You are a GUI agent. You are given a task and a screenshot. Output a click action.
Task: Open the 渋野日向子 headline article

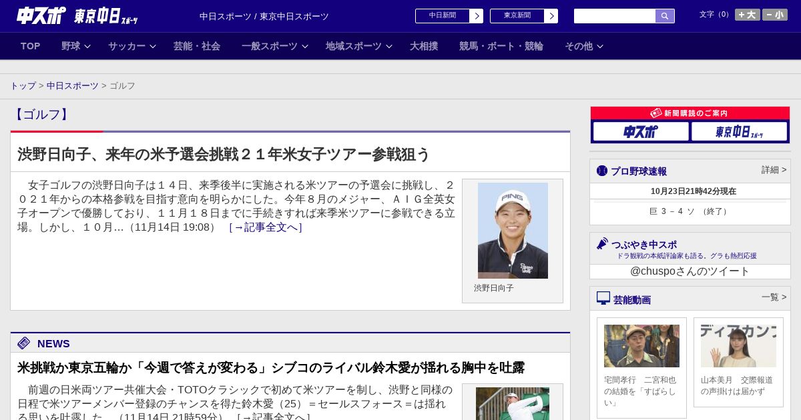point(224,155)
